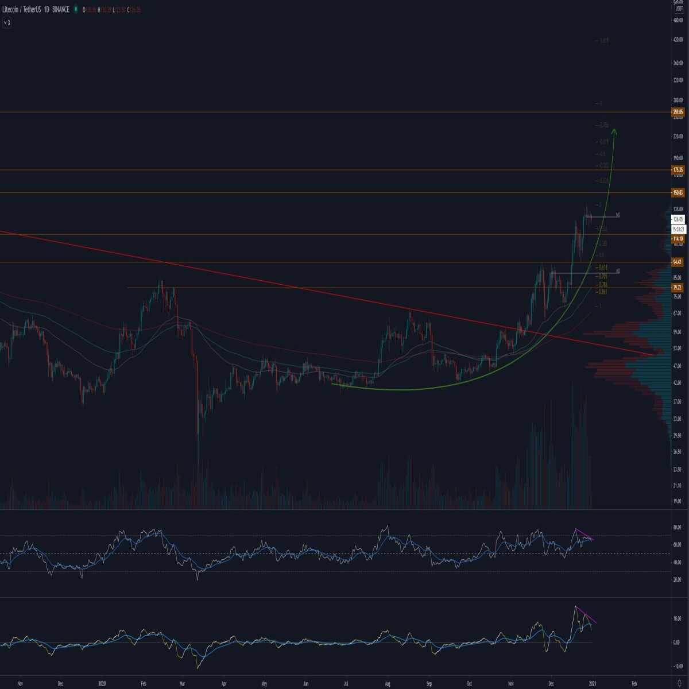Click the 2020 label on time axis
The image size is (689, 689).
tap(103, 684)
